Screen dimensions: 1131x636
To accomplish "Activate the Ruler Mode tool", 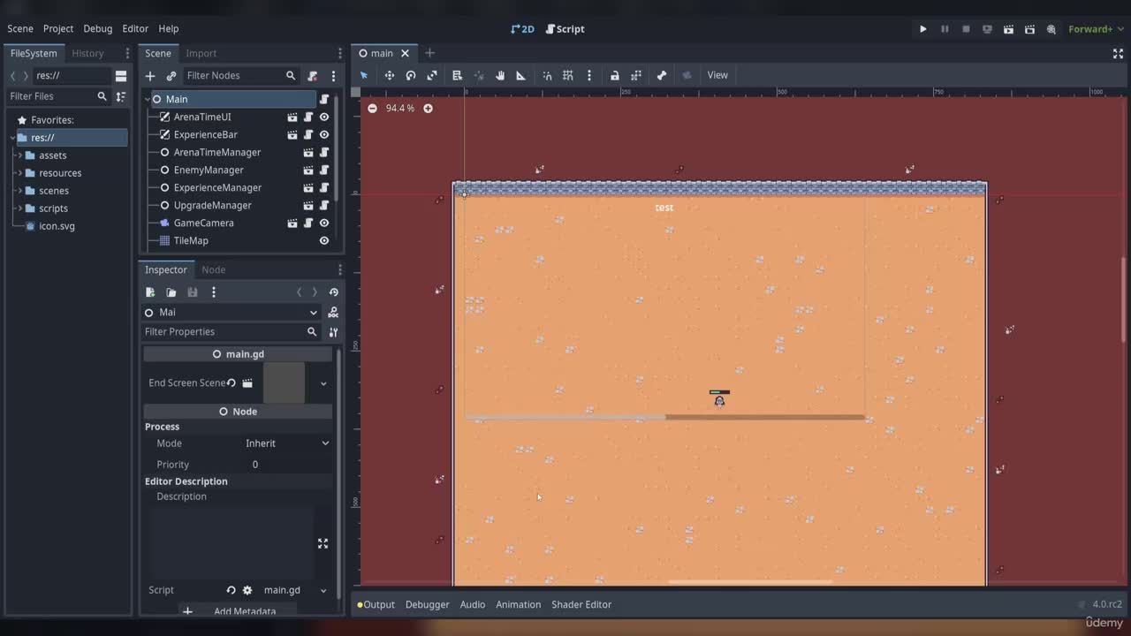I will pyautogui.click(x=521, y=75).
